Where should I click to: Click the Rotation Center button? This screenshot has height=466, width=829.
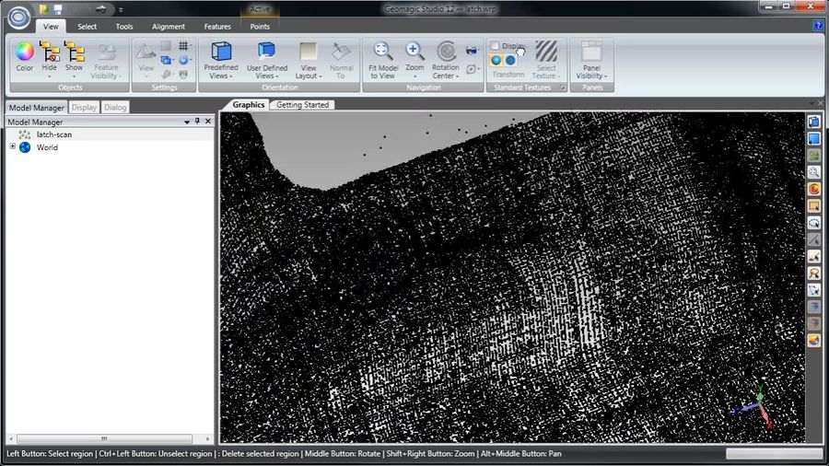446,59
